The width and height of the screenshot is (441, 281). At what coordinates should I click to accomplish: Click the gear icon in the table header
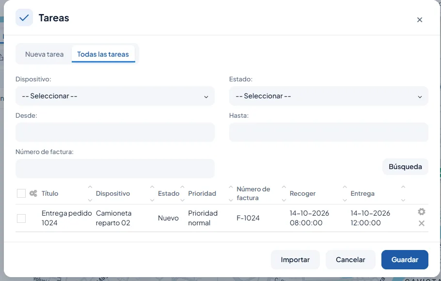coord(33,193)
